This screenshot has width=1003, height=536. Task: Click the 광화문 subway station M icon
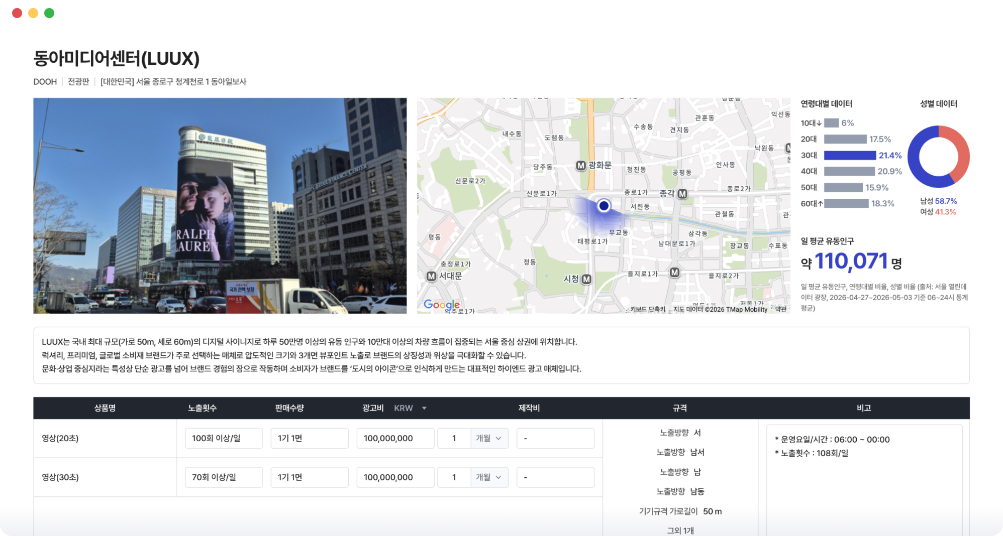pos(581,166)
